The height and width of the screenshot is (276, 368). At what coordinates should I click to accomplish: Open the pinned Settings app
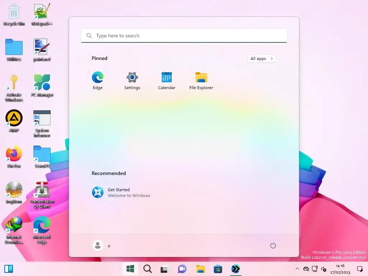tap(132, 80)
